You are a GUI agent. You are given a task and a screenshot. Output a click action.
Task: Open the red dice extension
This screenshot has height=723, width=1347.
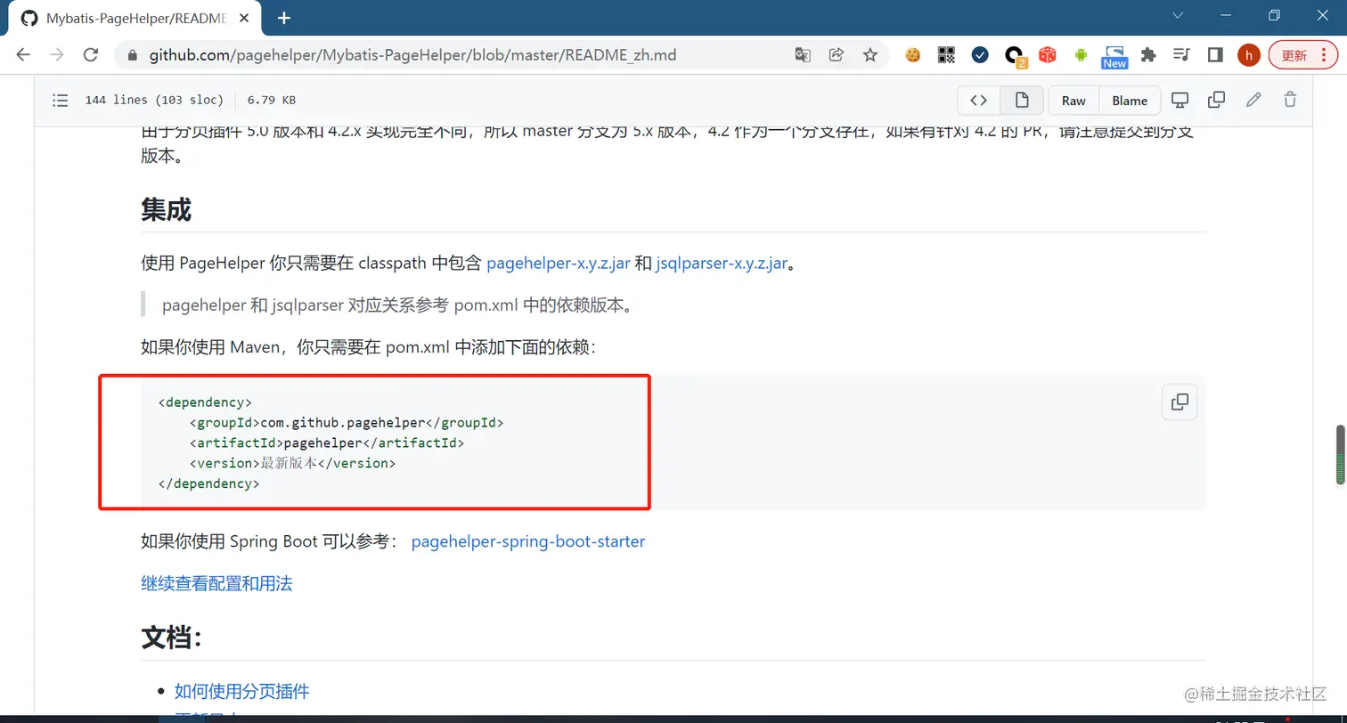pos(1048,55)
